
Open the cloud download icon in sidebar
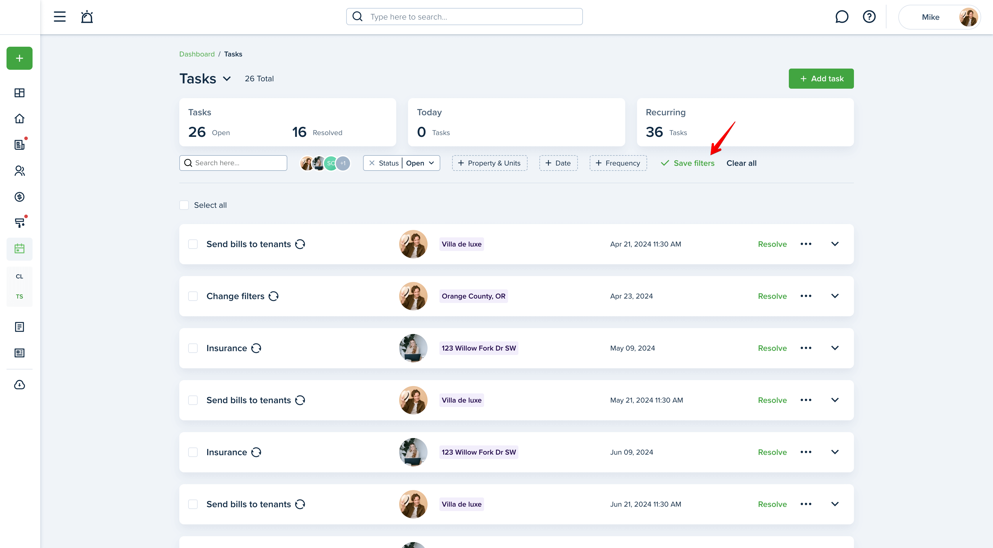click(19, 385)
